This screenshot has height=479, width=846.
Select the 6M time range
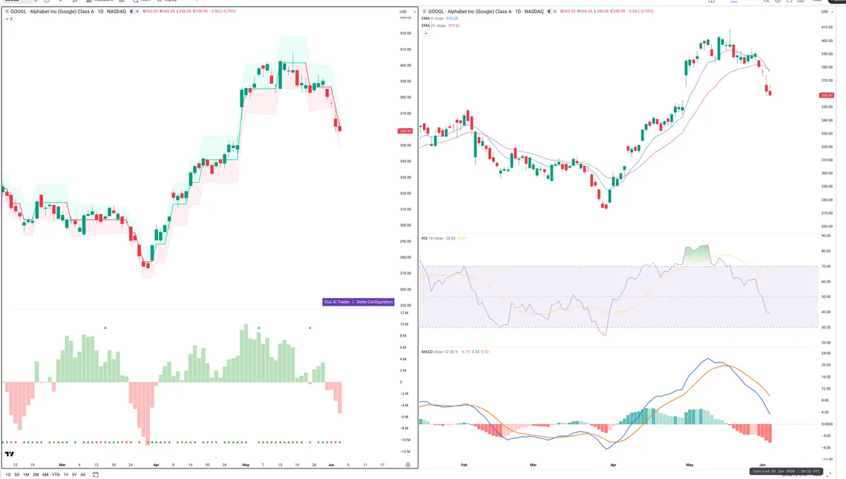coord(45,475)
